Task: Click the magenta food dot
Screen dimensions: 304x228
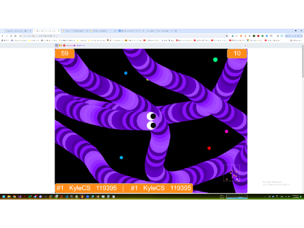Action: point(227,131)
